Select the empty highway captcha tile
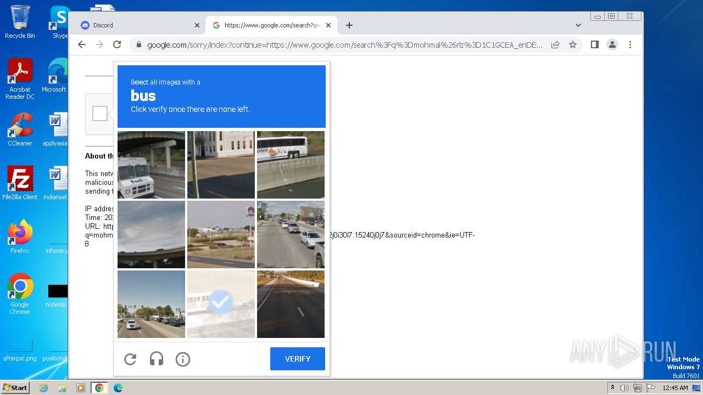Viewport: 703px width, 395px height. tap(291, 304)
